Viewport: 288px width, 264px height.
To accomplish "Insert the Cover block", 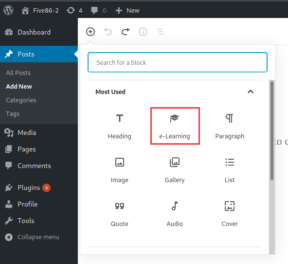I will tap(230, 214).
